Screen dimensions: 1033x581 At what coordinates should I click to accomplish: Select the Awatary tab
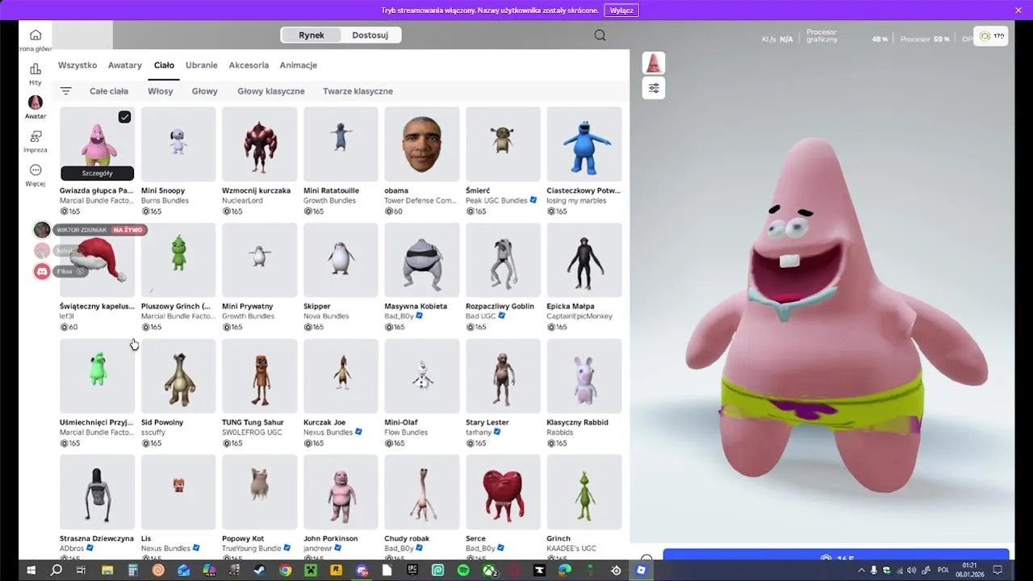point(125,65)
